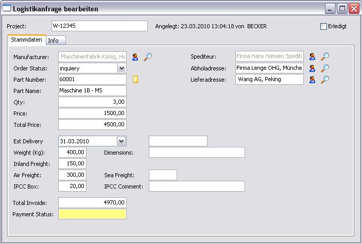The height and width of the screenshot is (244, 362).
Task: Click the person icon next to Manufacturer
Action: [135, 57]
